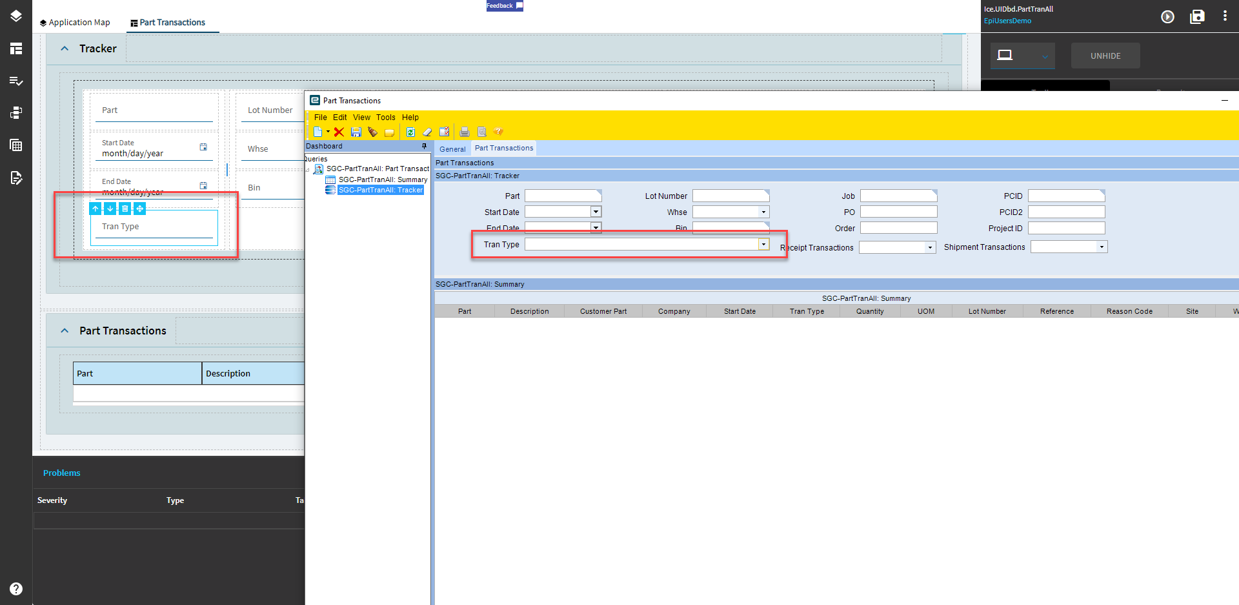Image resolution: width=1239 pixels, height=605 pixels.
Task: Open the Receipt Transactions dropdown
Action: [930, 247]
